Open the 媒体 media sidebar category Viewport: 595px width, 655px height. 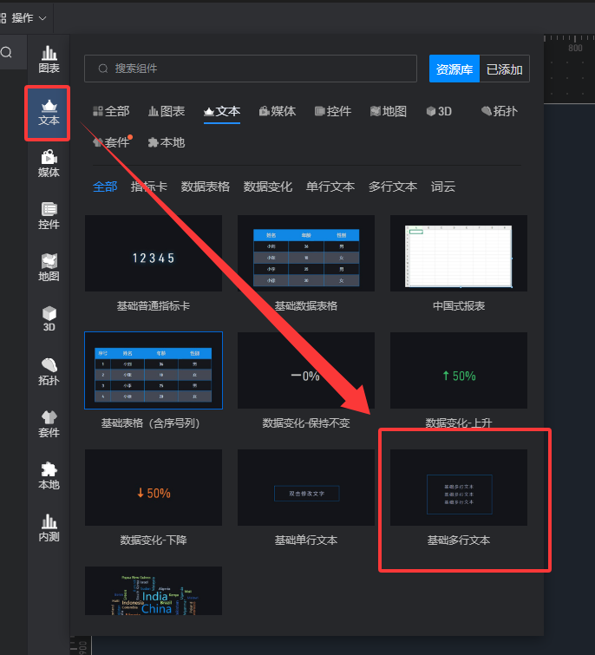49,164
